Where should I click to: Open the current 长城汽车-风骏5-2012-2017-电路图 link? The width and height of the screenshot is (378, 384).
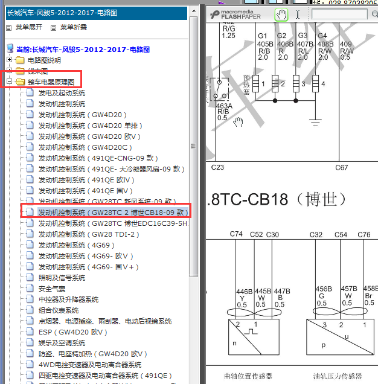(x=83, y=50)
